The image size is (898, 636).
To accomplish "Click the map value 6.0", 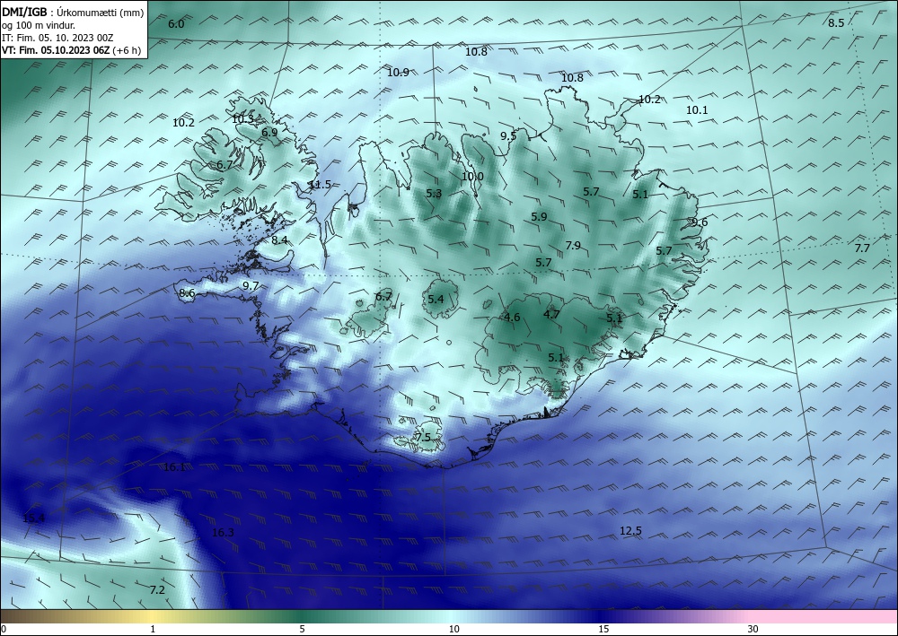I will (176, 24).
